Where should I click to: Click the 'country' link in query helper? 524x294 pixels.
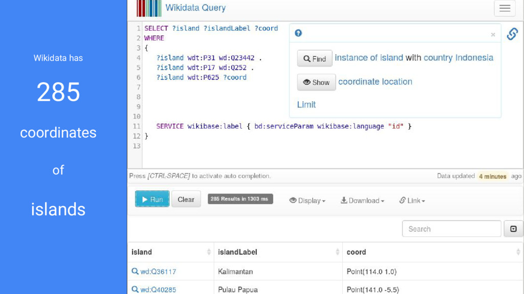(438, 58)
